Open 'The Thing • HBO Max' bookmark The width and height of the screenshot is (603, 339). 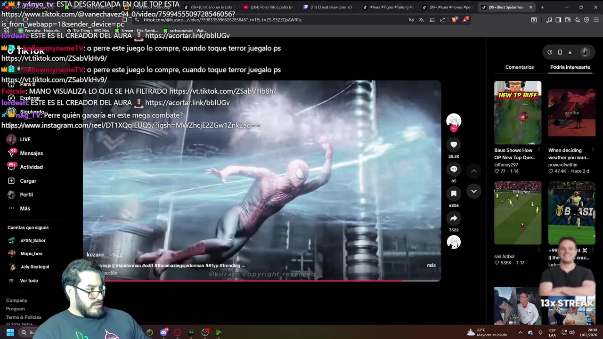point(88,31)
